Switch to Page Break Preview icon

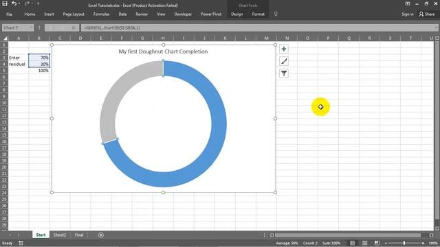pos(377,243)
